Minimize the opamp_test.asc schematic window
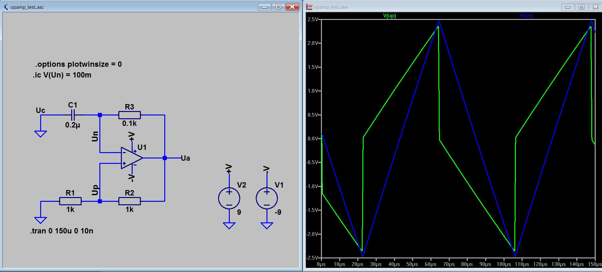Screen dimensions: 602x272 (x=265, y=7)
